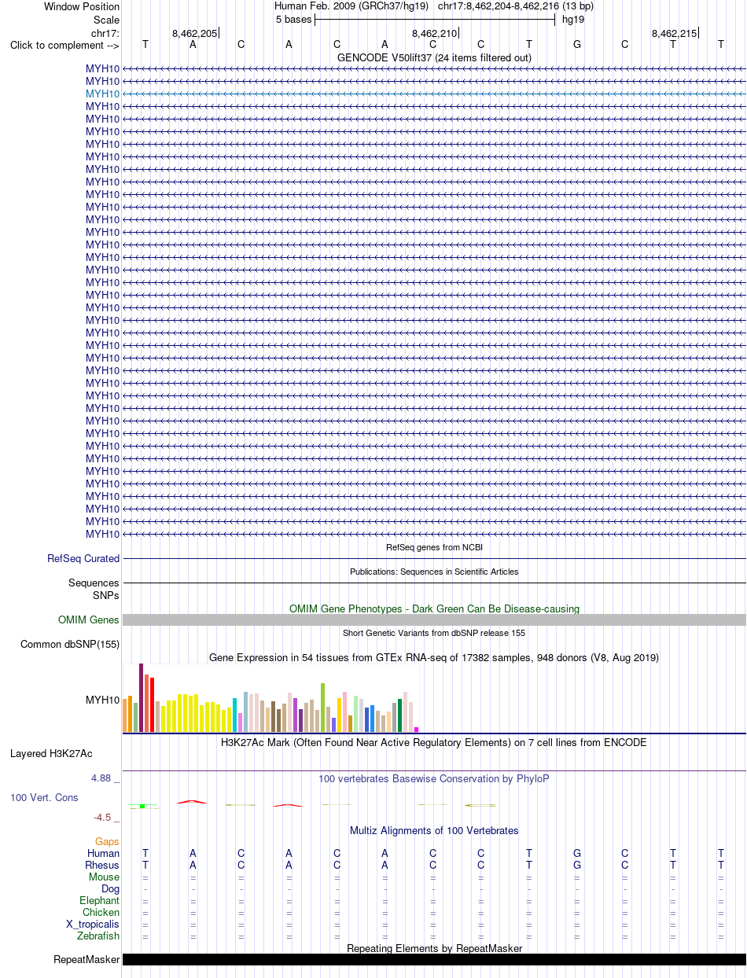
Task: Open the RefSeq Curated track label
Action: tap(83, 558)
